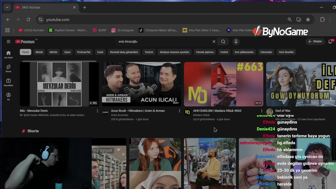This screenshot has height=189, width=336.
Task: Open Acun Ilıcalı - Hitmakers title link
Action: pos(138,111)
